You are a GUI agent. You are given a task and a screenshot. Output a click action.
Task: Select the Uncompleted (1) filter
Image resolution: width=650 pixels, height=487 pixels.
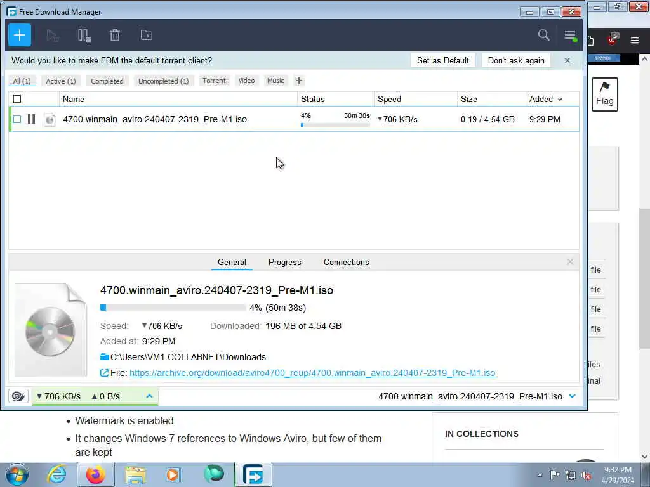click(x=163, y=81)
